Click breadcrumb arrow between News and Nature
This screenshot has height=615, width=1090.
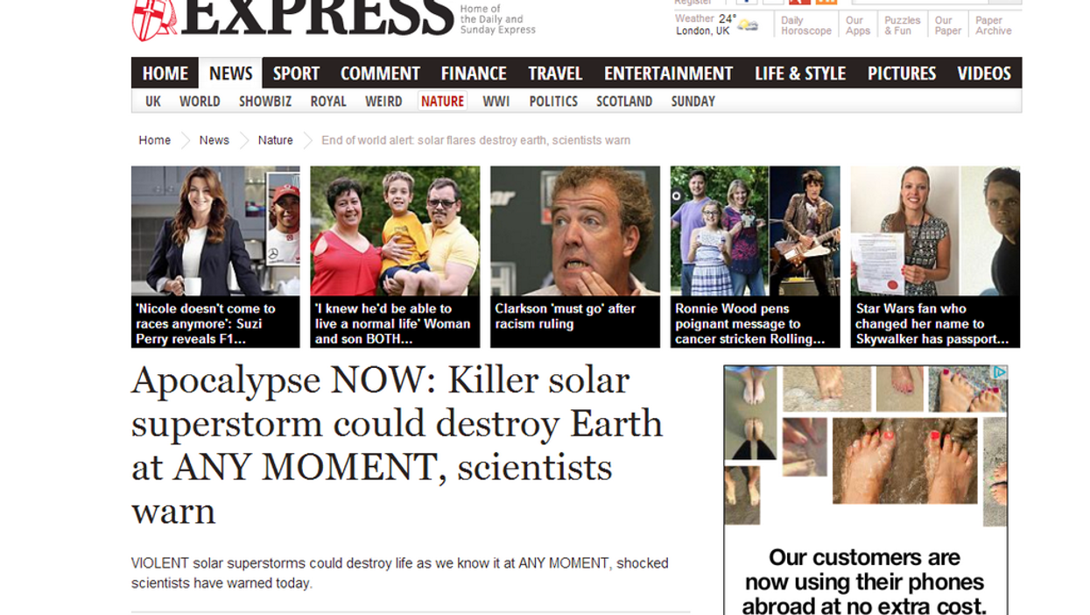(x=244, y=140)
